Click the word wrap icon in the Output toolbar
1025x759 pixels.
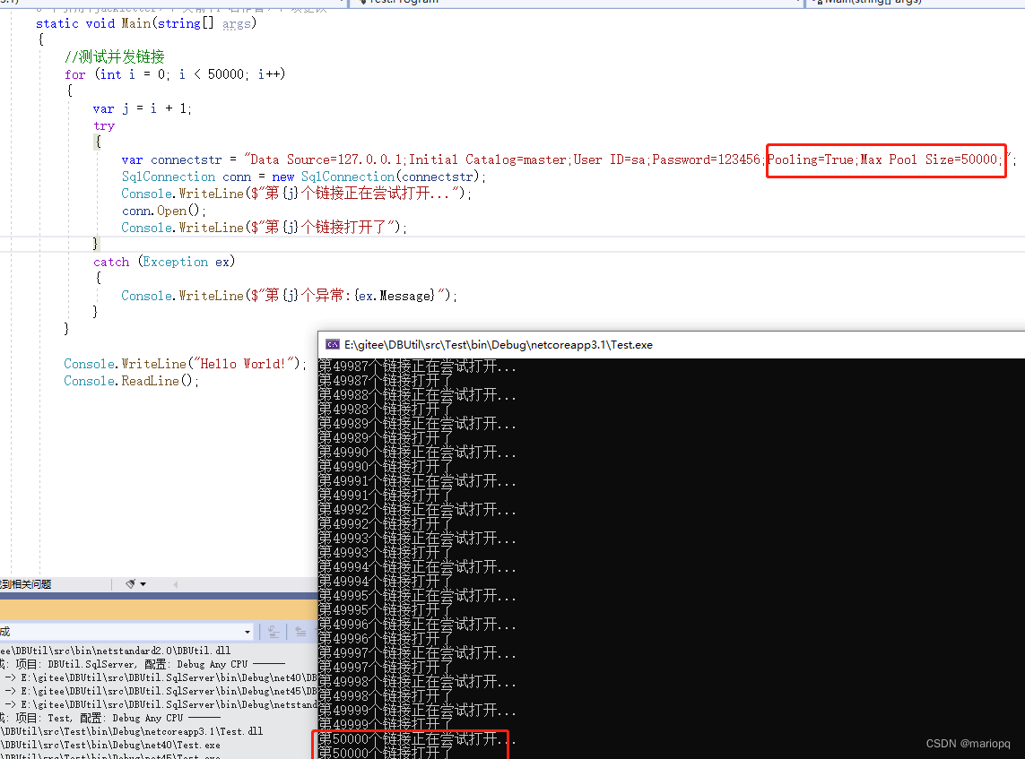(271, 632)
